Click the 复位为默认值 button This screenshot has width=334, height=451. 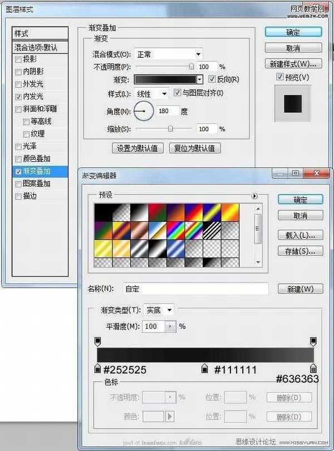195,148
